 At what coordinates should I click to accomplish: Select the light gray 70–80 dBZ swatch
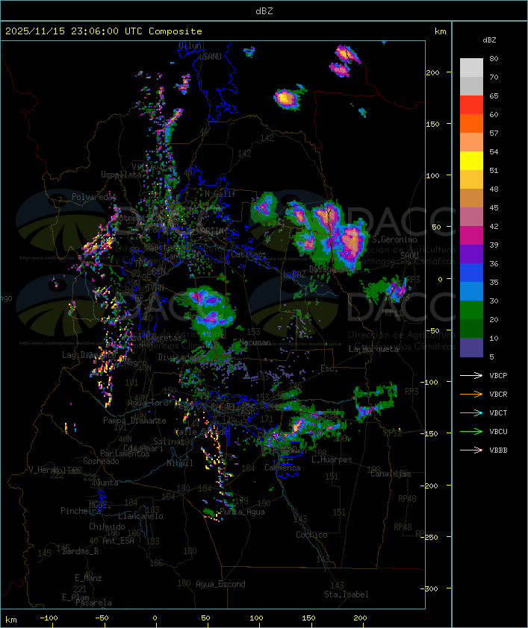tap(471, 68)
